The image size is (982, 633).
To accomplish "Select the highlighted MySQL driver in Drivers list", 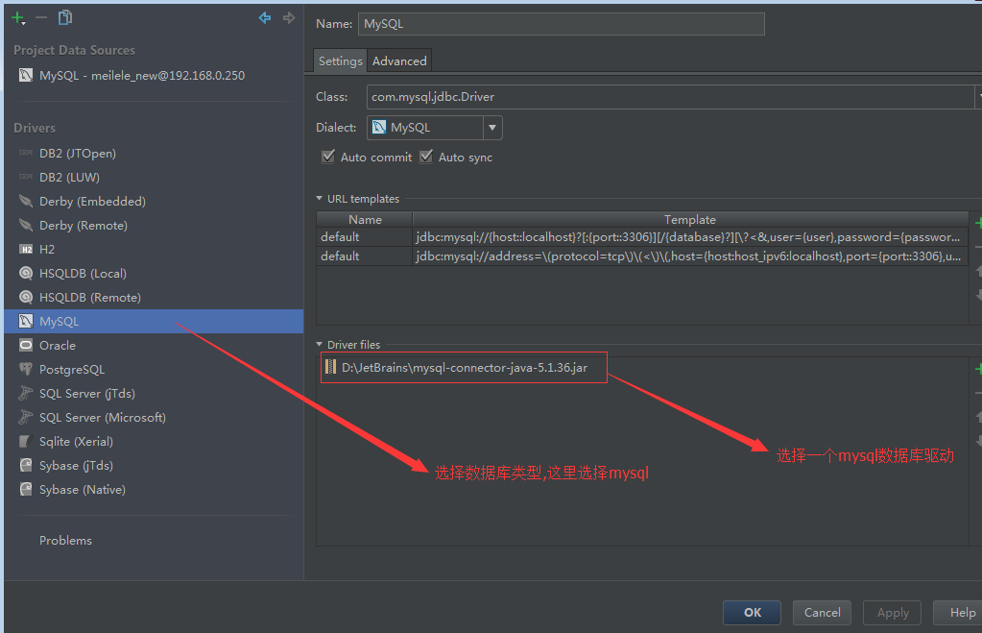I will coord(154,322).
